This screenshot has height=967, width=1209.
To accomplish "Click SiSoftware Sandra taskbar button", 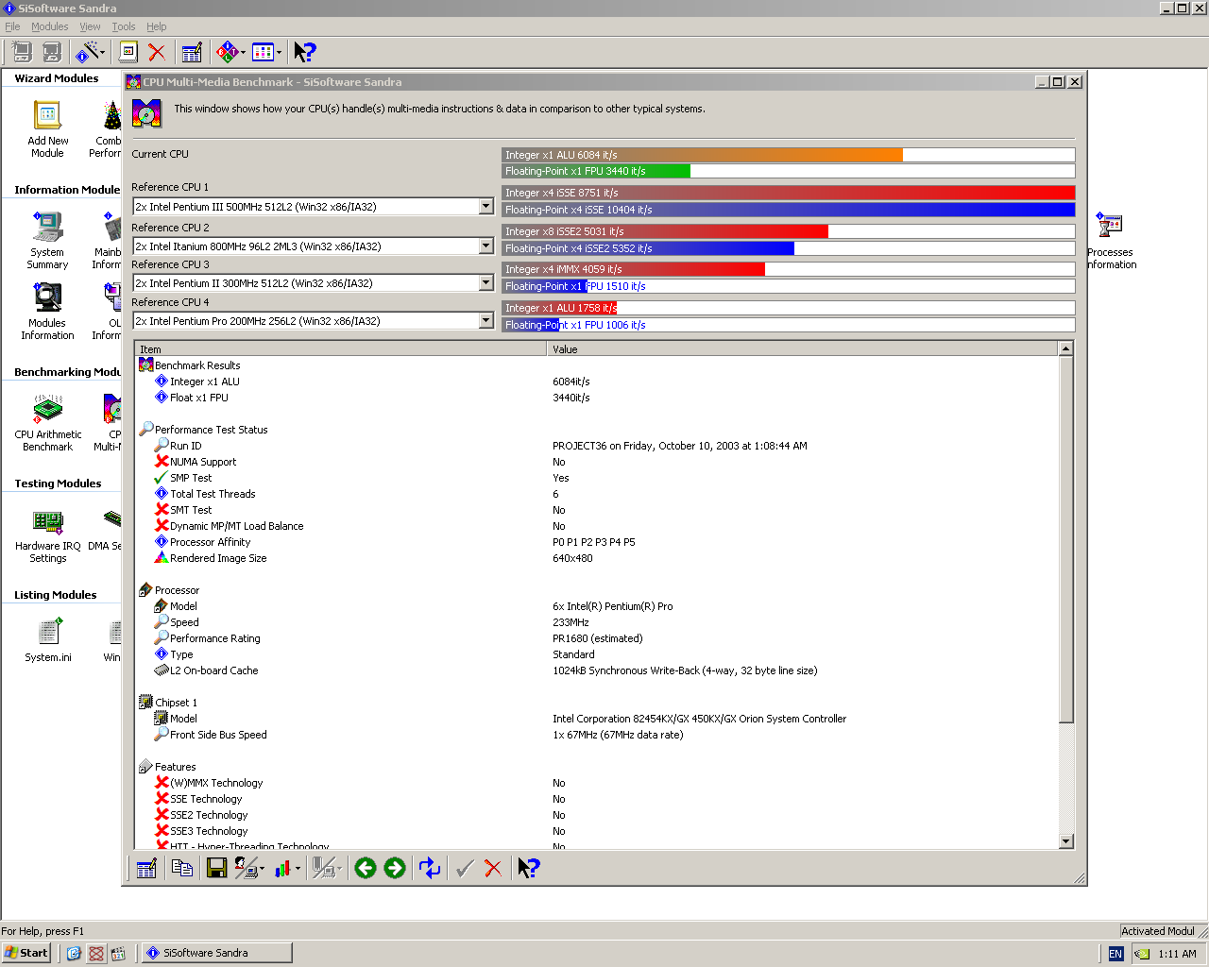I will tap(216, 953).
